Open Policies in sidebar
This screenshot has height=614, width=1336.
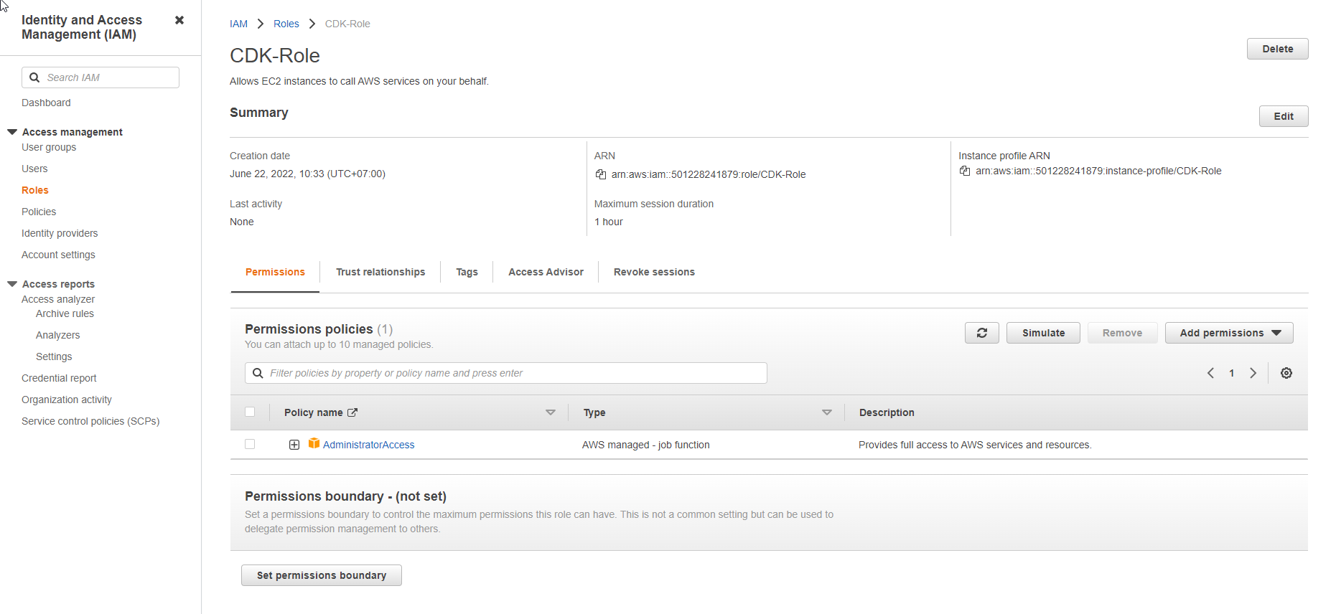click(x=39, y=212)
